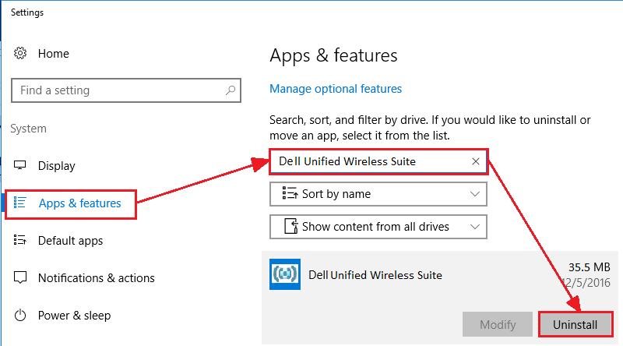Open the Sort by name dropdown
The height and width of the screenshot is (346, 623).
point(378,194)
